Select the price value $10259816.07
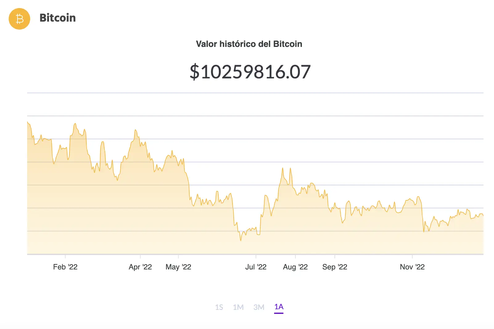Viewport: 494px width, 329px height. (x=250, y=72)
